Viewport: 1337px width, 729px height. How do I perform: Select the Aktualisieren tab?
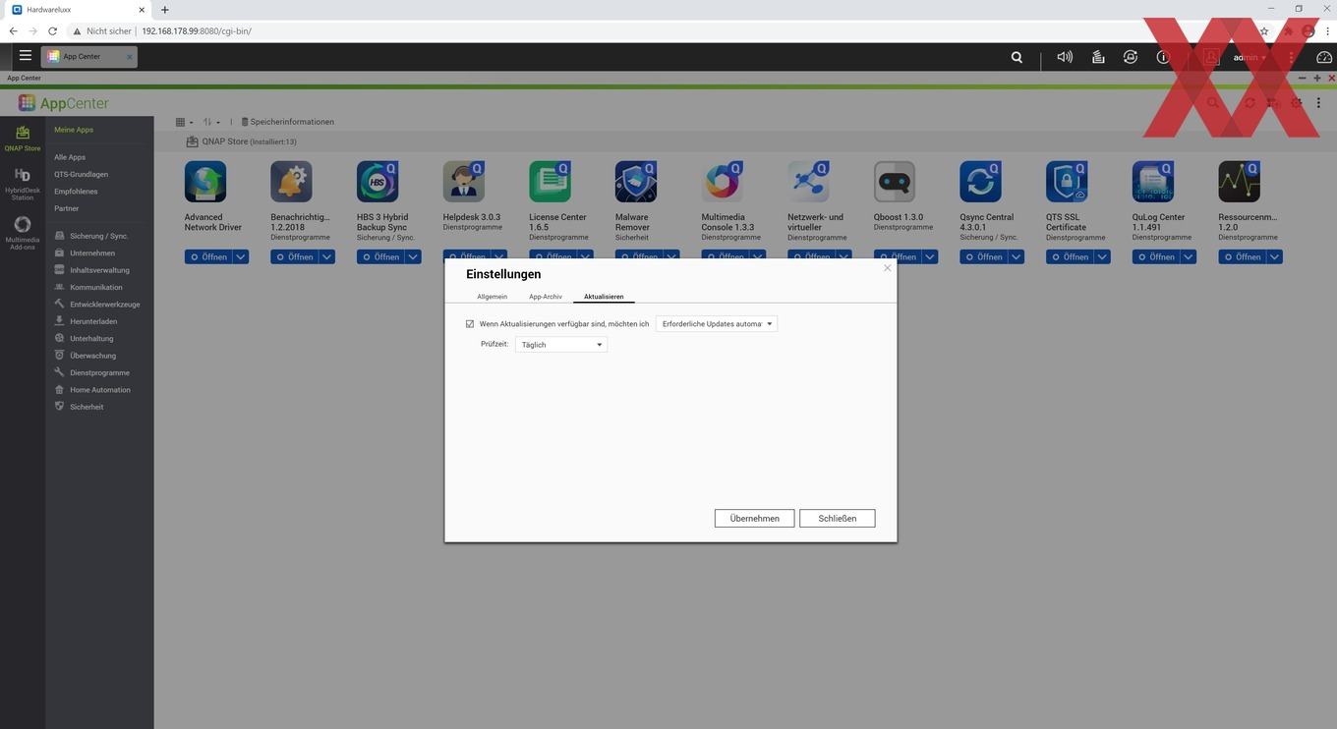(604, 296)
